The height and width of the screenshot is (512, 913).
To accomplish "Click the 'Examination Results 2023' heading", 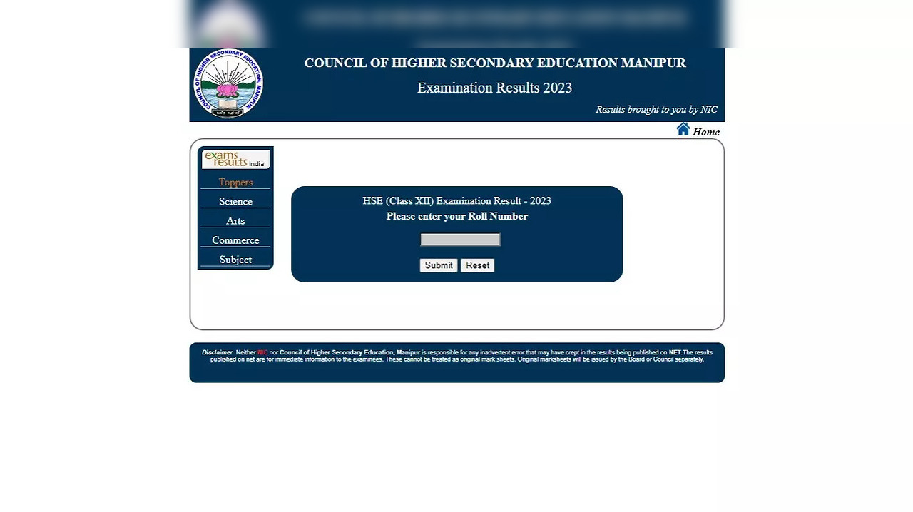I will 494,88.
